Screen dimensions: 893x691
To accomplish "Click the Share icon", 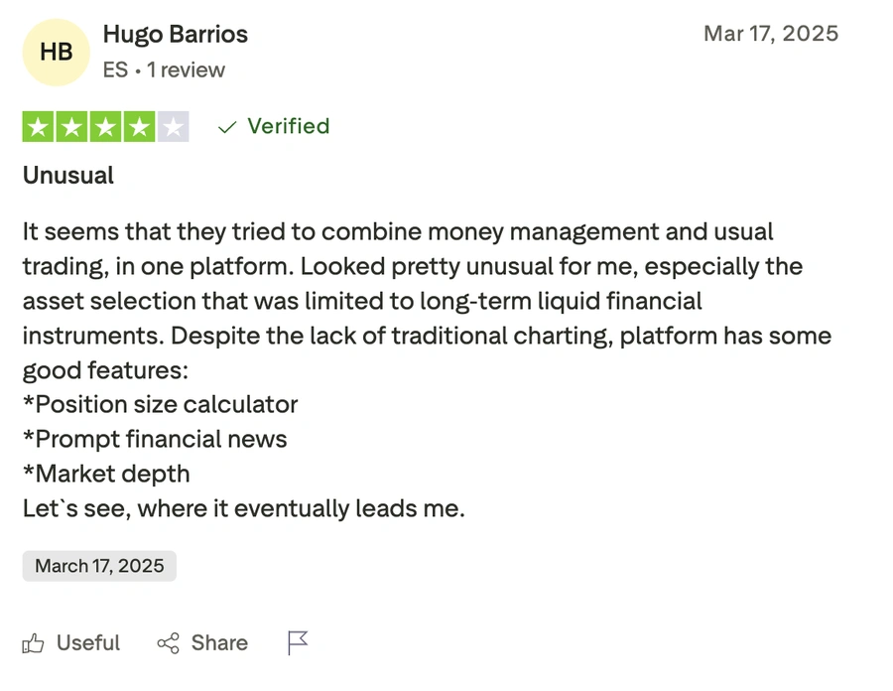I will pyautogui.click(x=167, y=643).
